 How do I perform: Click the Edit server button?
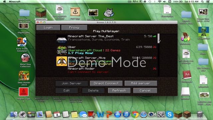[67, 90]
